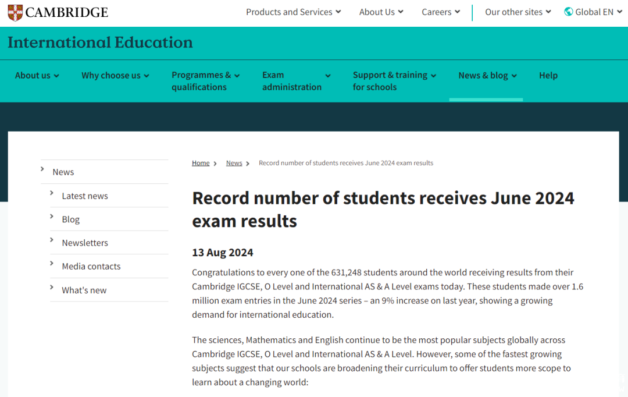
Task: Open Newsletters in the sidebar
Action: (x=85, y=243)
